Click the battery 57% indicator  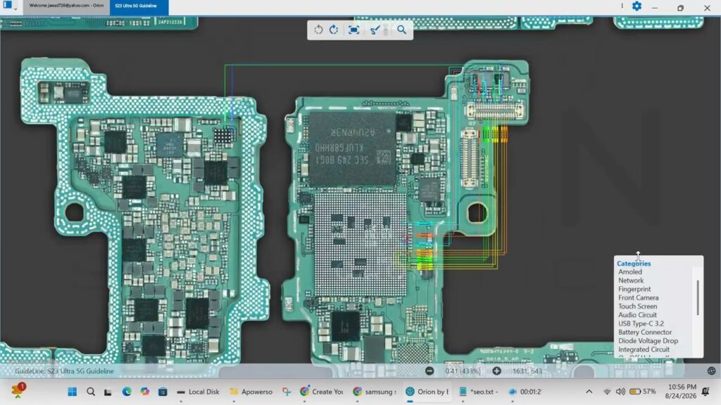[642, 392]
